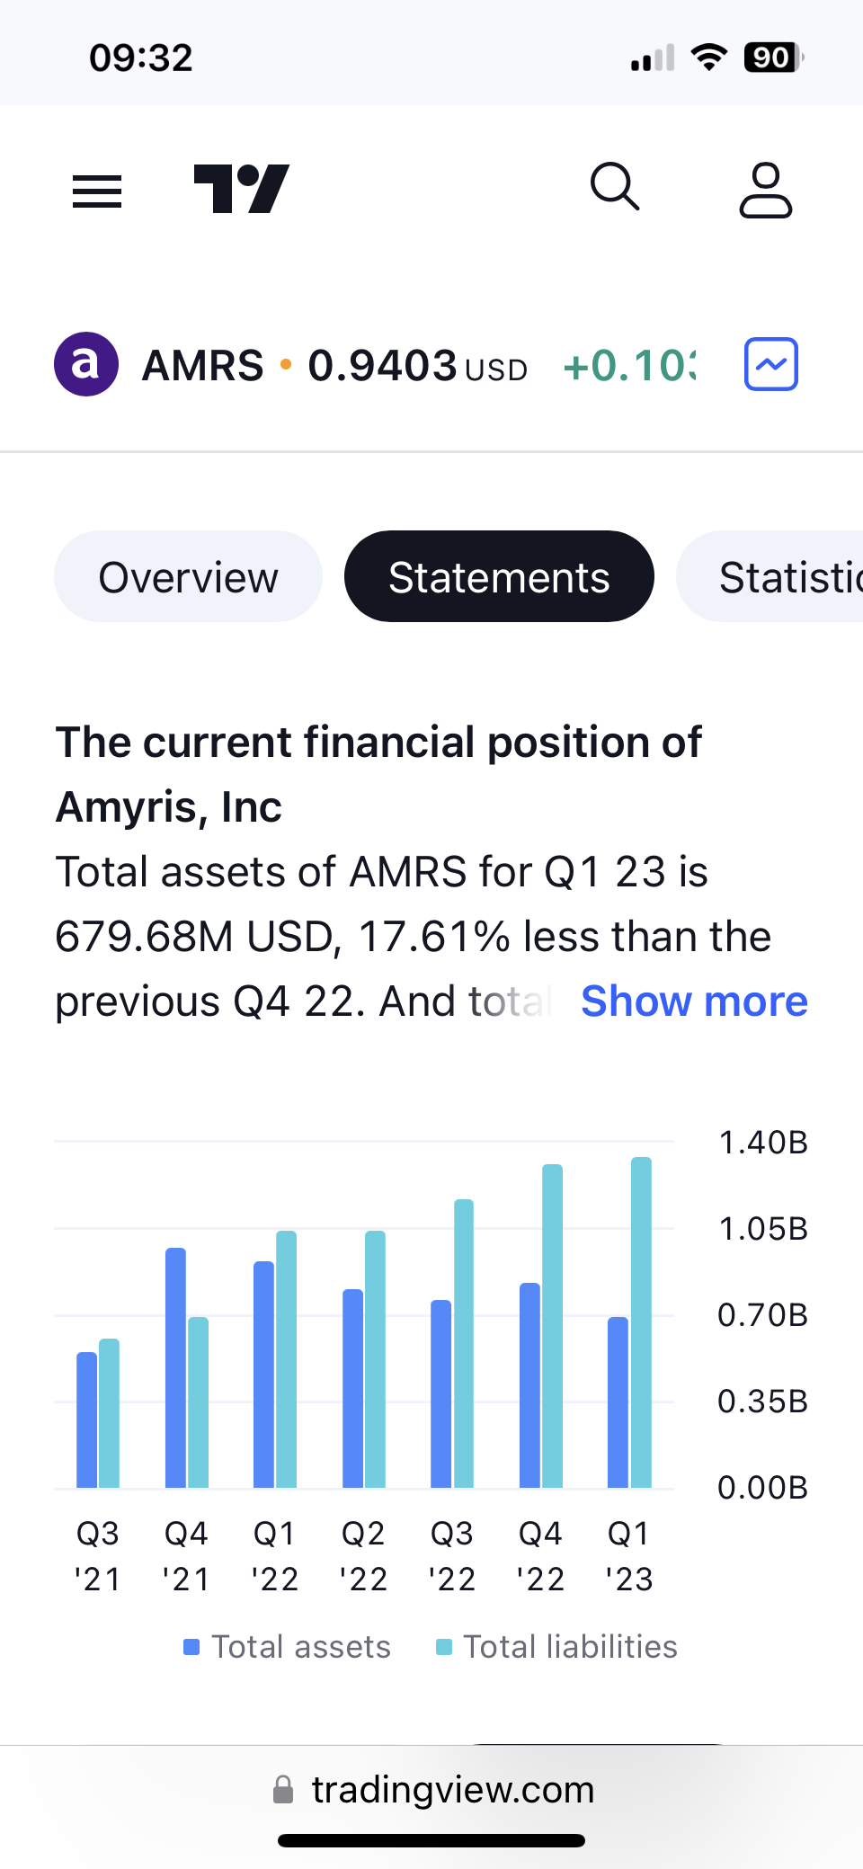Select the Statements tab

coord(499,576)
